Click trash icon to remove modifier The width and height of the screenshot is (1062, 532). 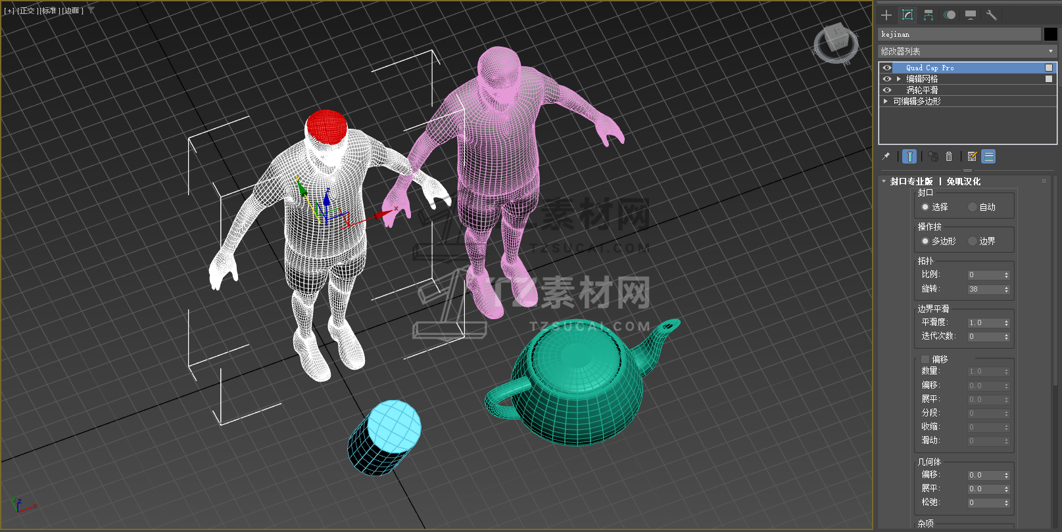pyautogui.click(x=949, y=156)
